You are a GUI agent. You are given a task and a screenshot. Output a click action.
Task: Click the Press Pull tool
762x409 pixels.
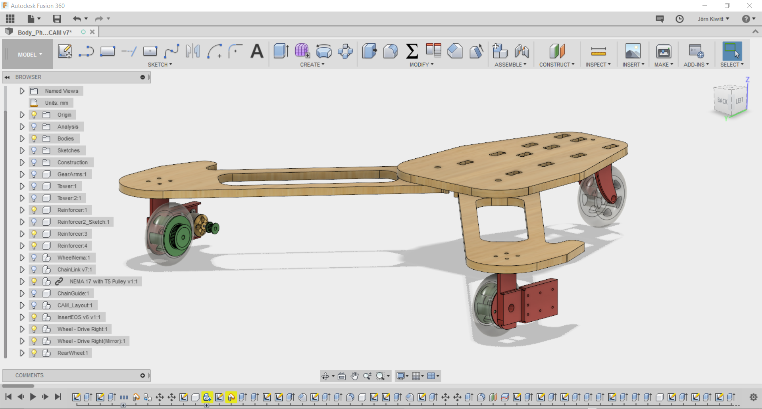(369, 51)
